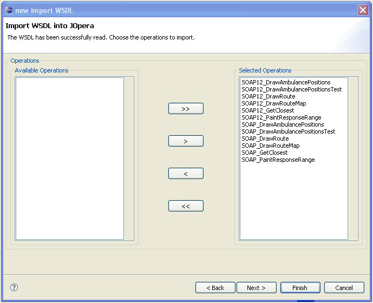
Task: Select SOAP12_DrawRoute operation
Action: (x=269, y=96)
